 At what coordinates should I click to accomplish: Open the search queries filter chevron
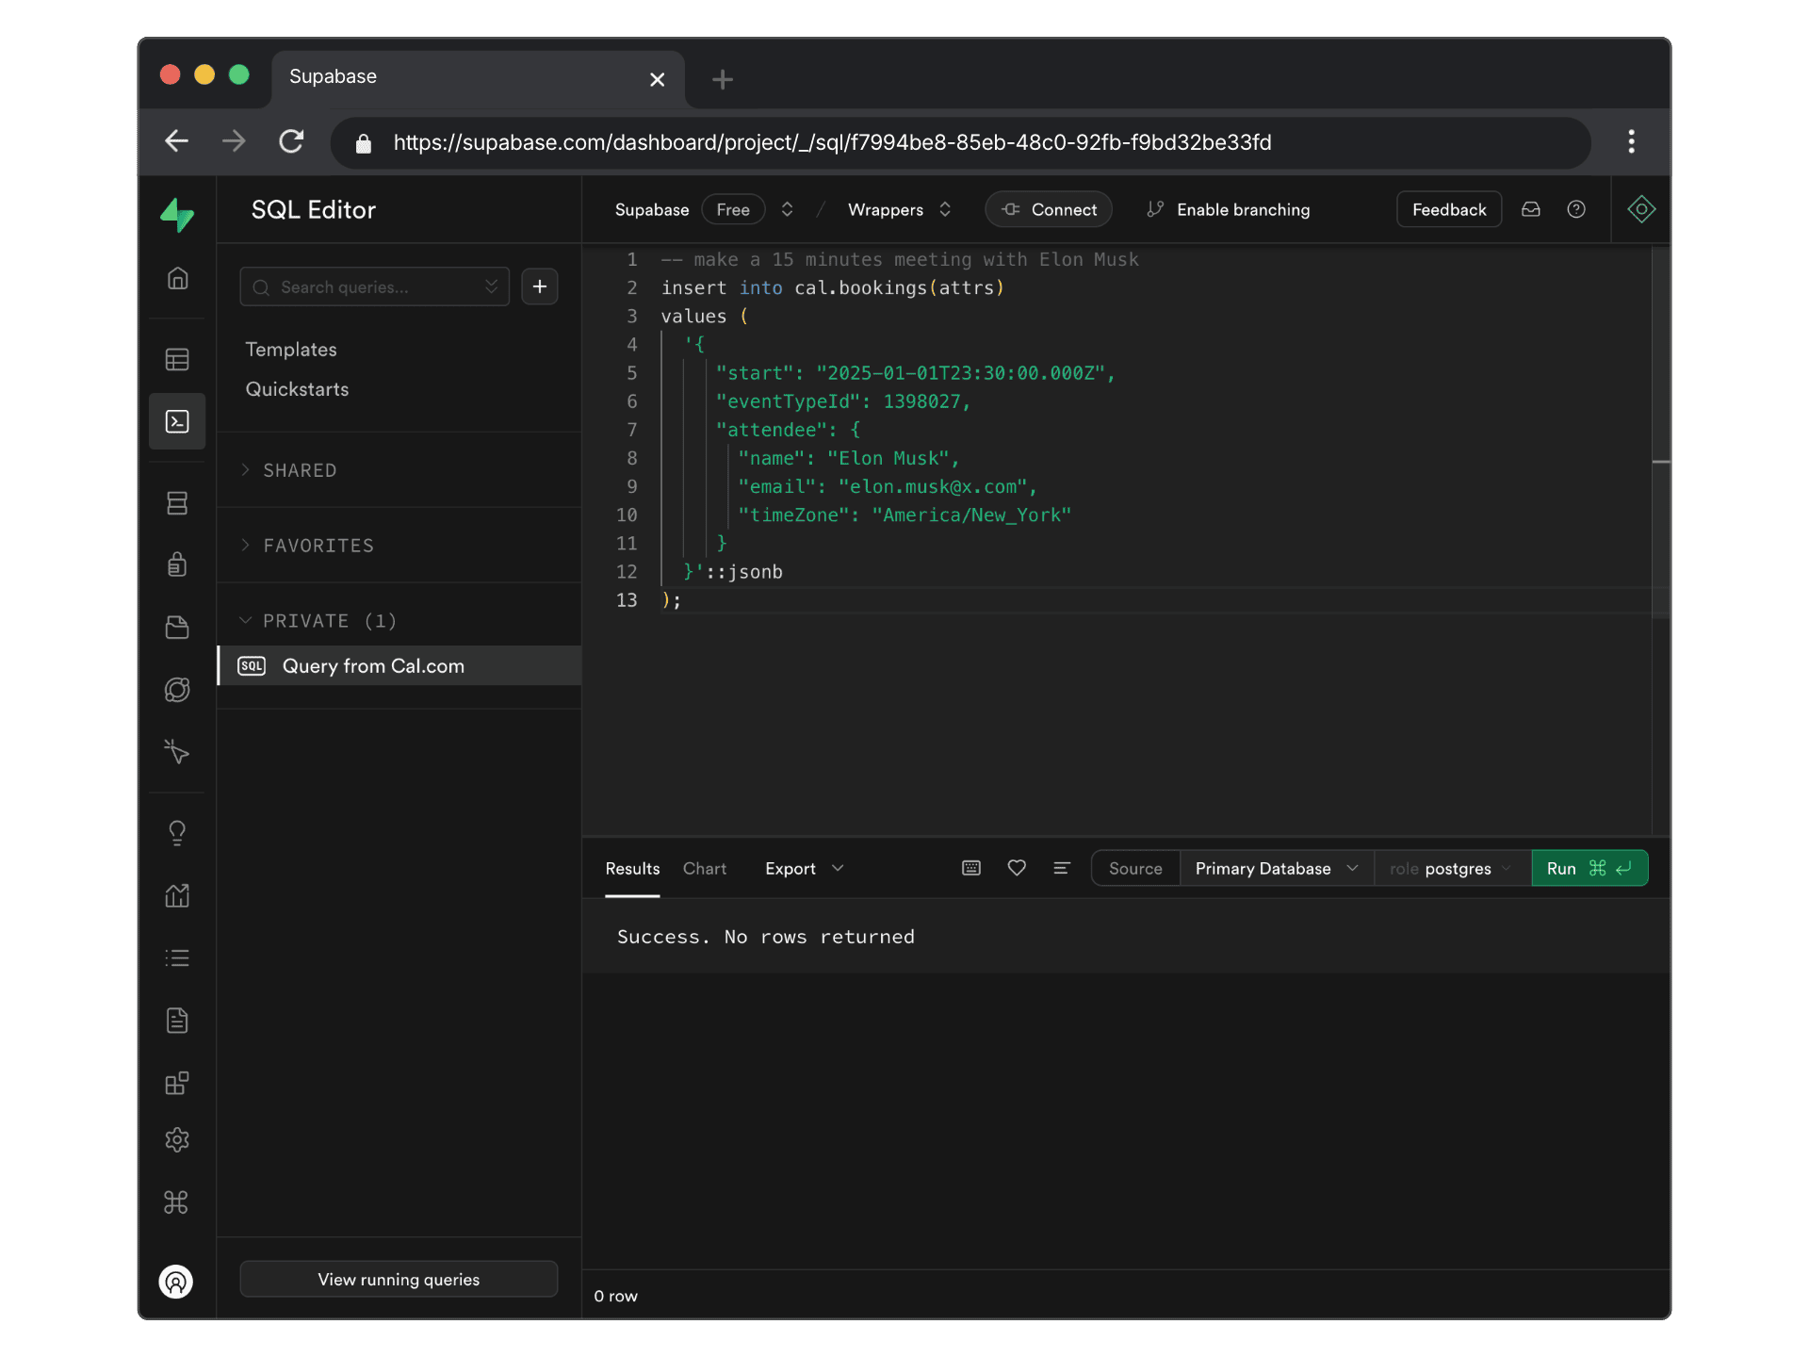(491, 286)
